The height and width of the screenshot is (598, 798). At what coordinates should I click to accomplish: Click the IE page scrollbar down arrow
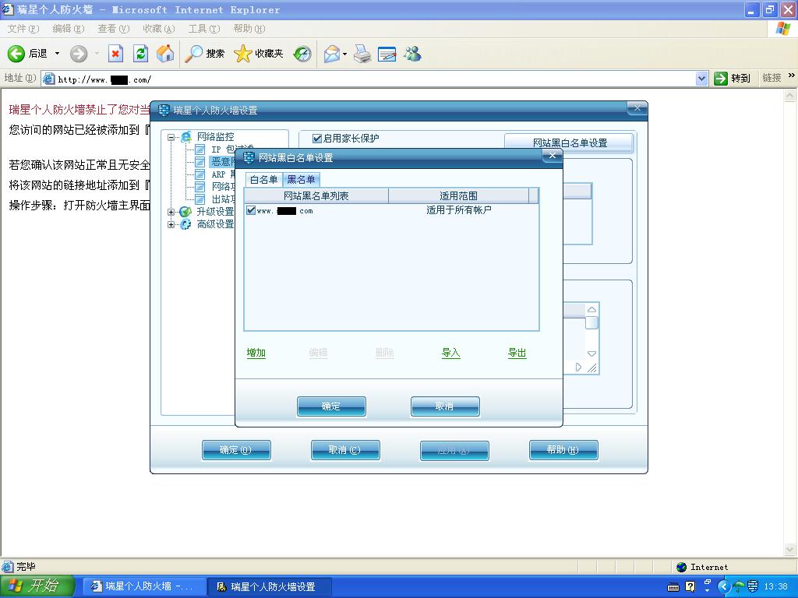tap(790, 549)
